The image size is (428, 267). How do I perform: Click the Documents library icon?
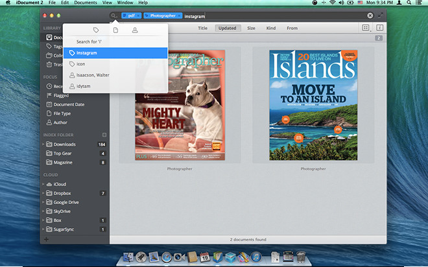[x=49, y=37]
